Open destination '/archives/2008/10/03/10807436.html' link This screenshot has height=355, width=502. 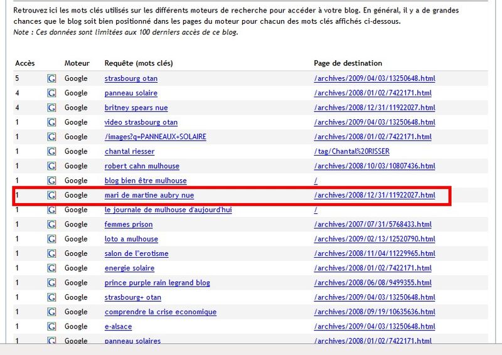374,166
